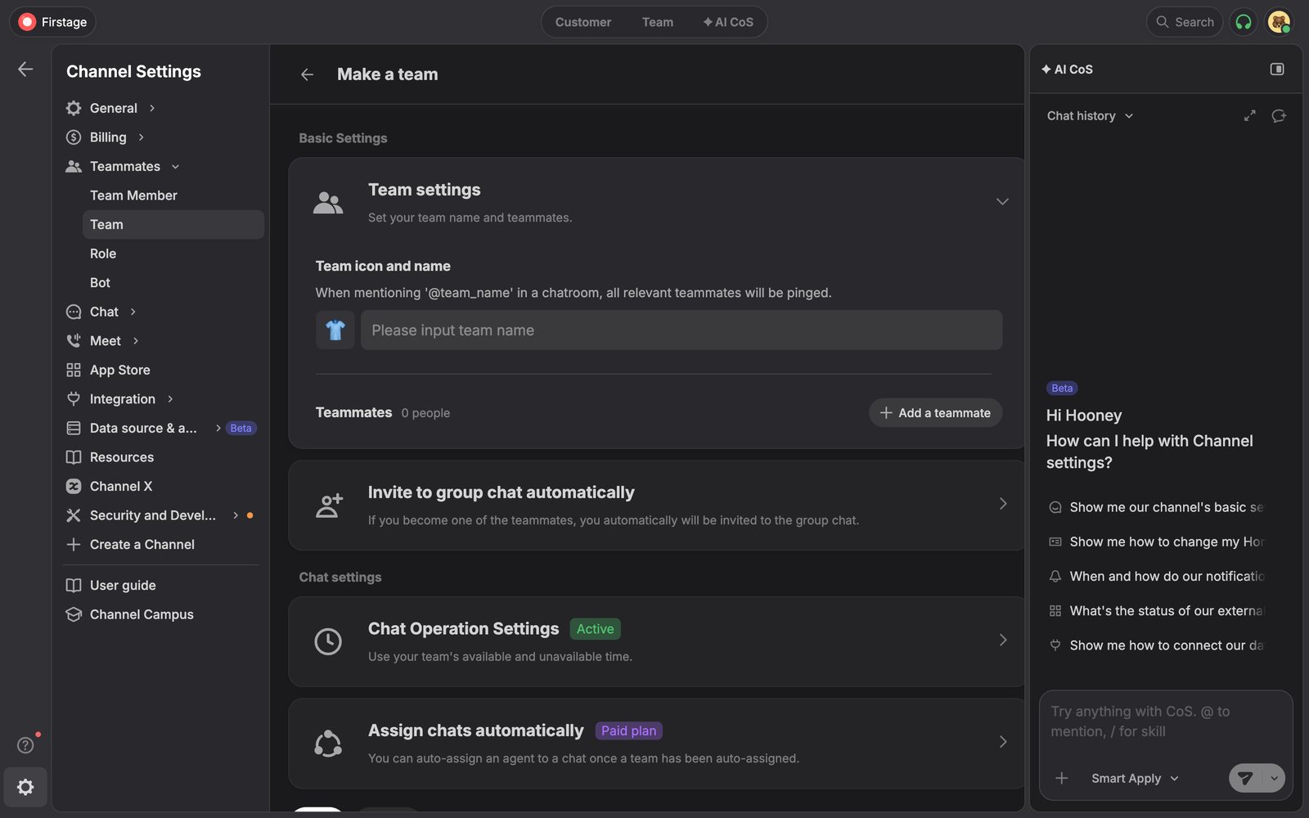
Task: Click the plus attachment icon in chat box
Action: pos(1062,778)
